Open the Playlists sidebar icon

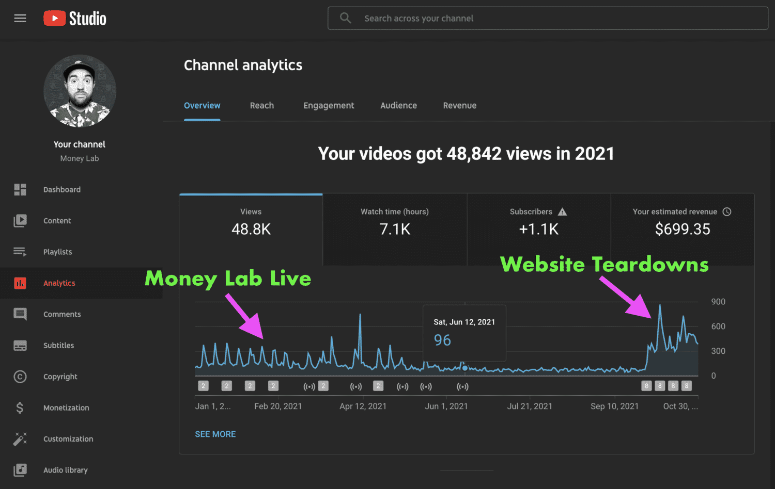click(x=20, y=252)
